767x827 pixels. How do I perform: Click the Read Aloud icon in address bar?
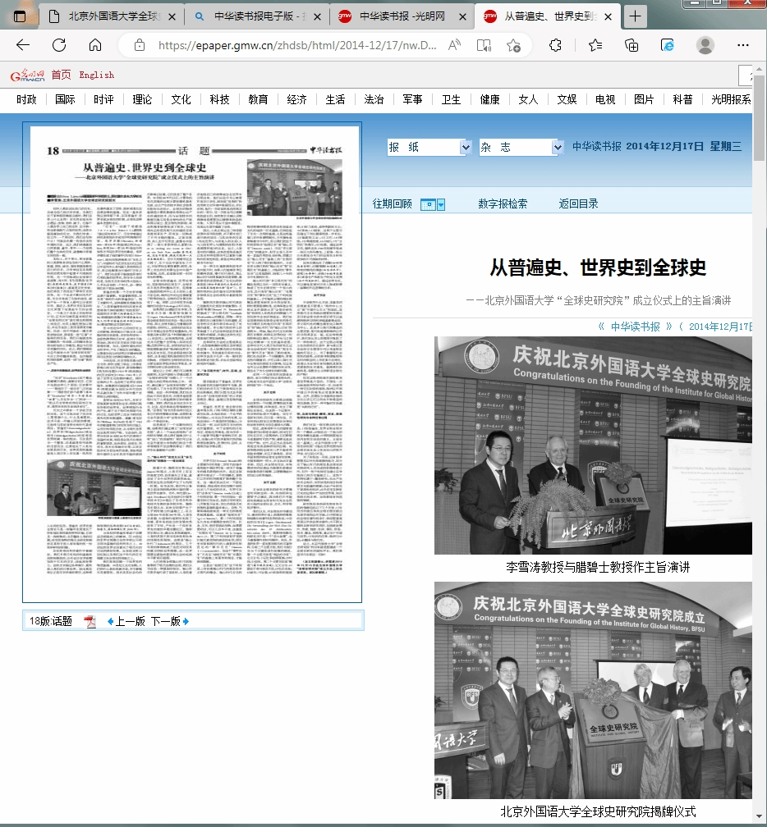(454, 46)
